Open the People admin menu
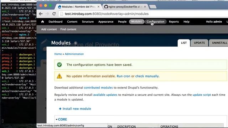The height and width of the screenshot is (128, 228). (x=122, y=22)
